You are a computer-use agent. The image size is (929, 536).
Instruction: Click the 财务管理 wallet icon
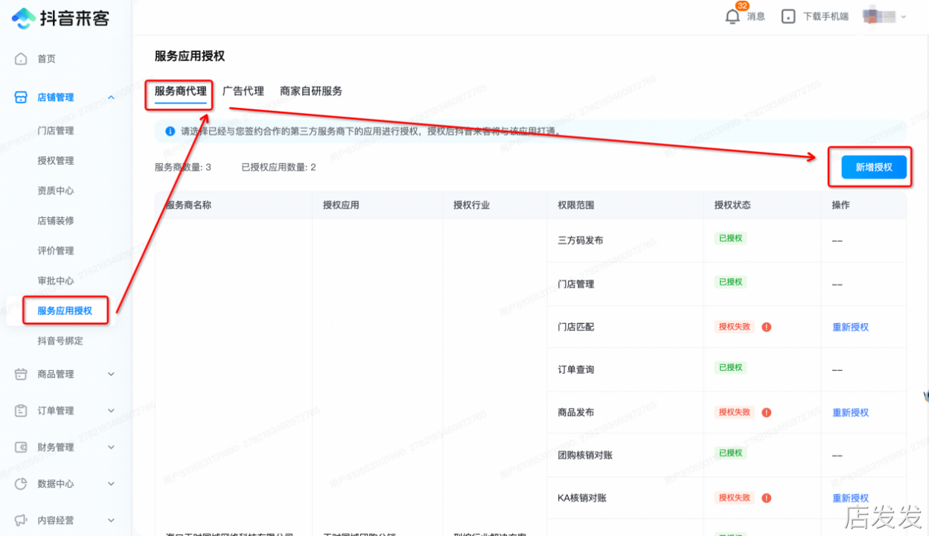(22, 447)
